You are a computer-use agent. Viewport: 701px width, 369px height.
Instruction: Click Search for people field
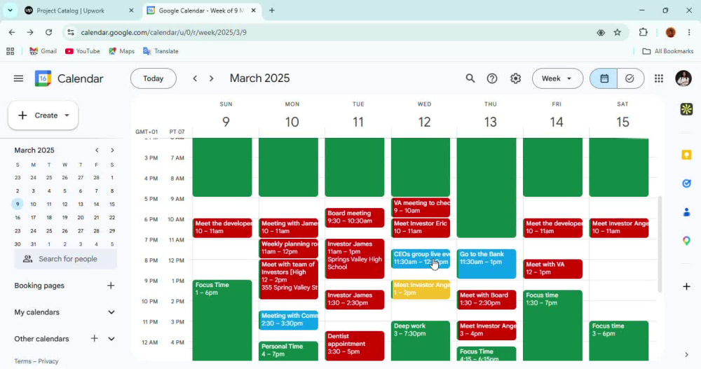pos(65,259)
